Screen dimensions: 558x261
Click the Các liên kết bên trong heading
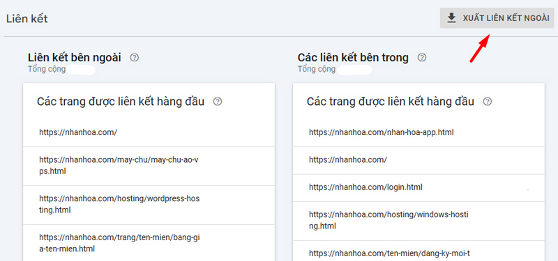tap(353, 57)
